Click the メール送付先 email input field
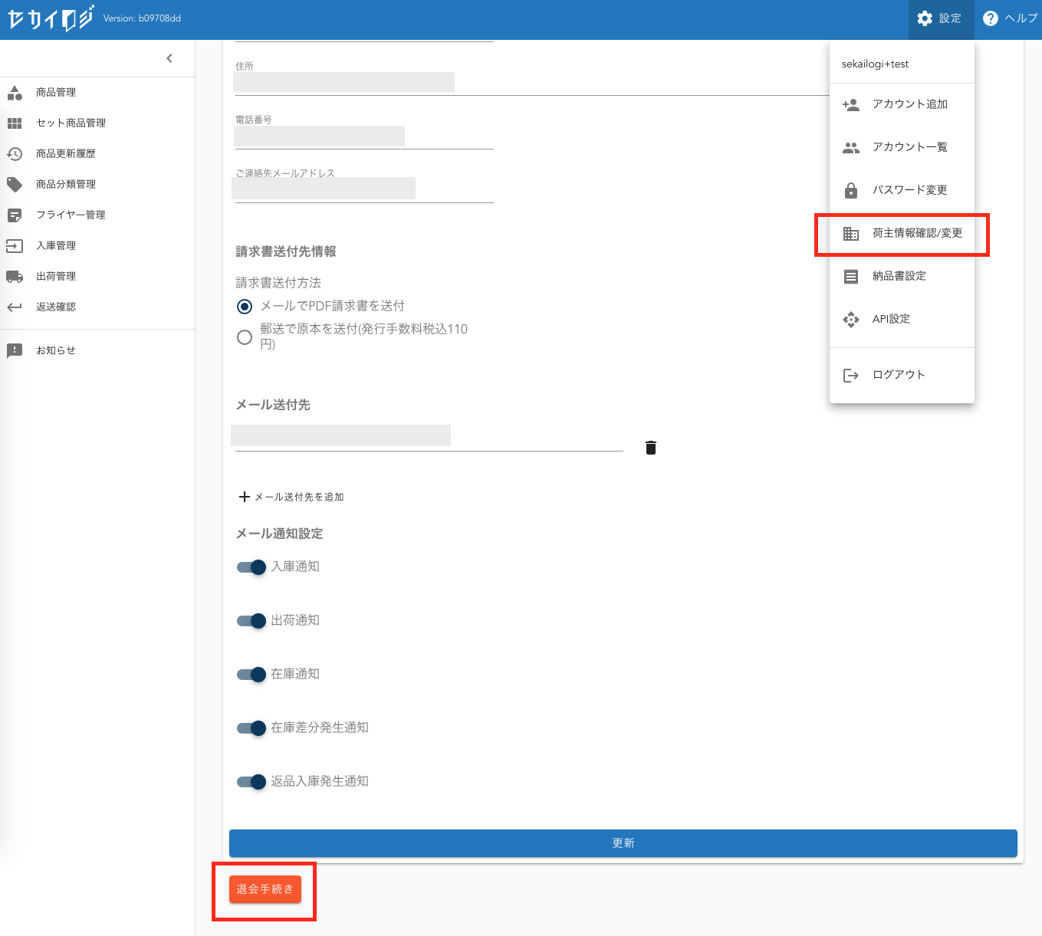The image size is (1042, 936). click(428, 437)
